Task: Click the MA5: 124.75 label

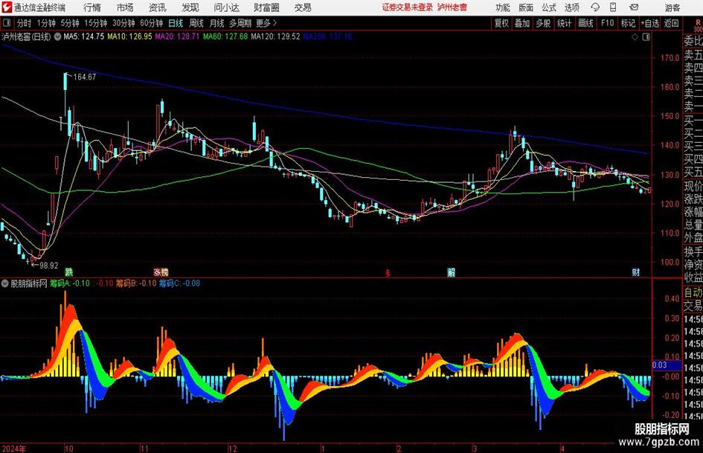Action: pos(84,36)
